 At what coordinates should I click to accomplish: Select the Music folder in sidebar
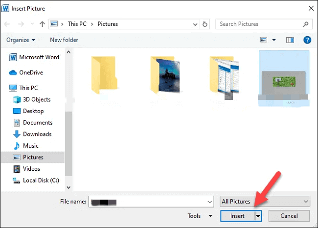31,146
